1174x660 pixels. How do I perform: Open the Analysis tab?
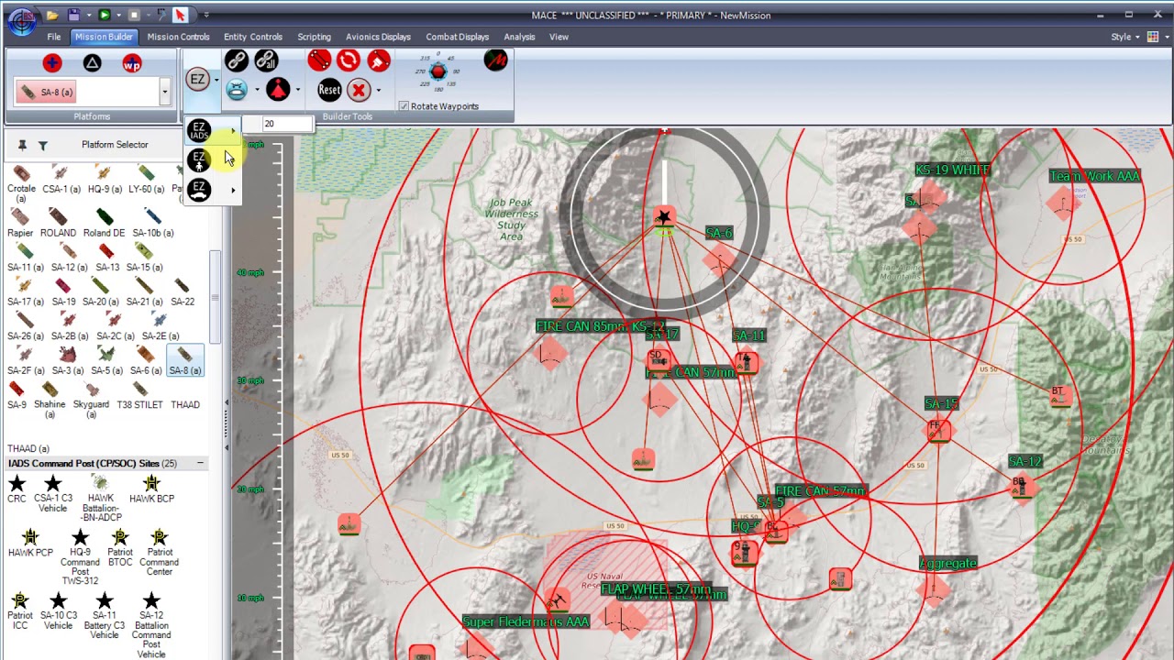pyautogui.click(x=519, y=37)
